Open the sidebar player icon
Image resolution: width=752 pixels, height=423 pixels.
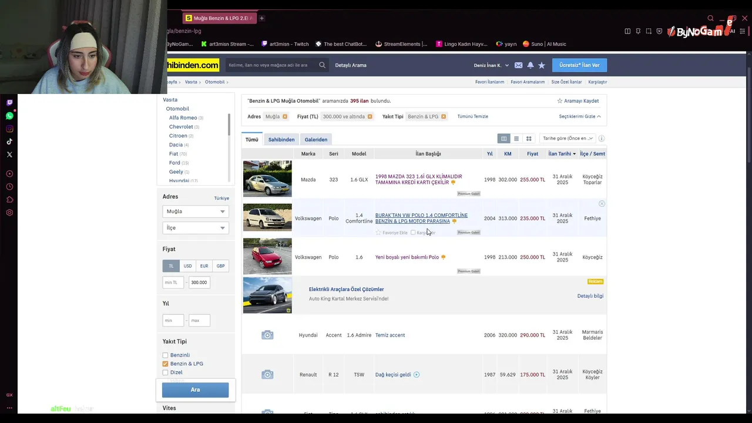point(9,174)
